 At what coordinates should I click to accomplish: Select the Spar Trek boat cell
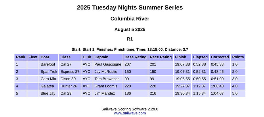[49, 72]
